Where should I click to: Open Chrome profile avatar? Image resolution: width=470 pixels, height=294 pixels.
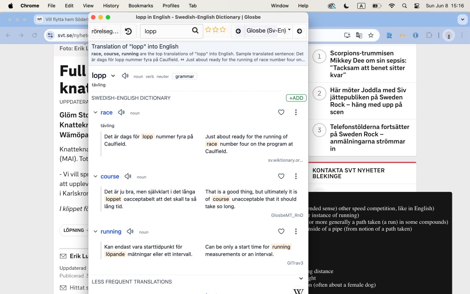click(x=448, y=35)
